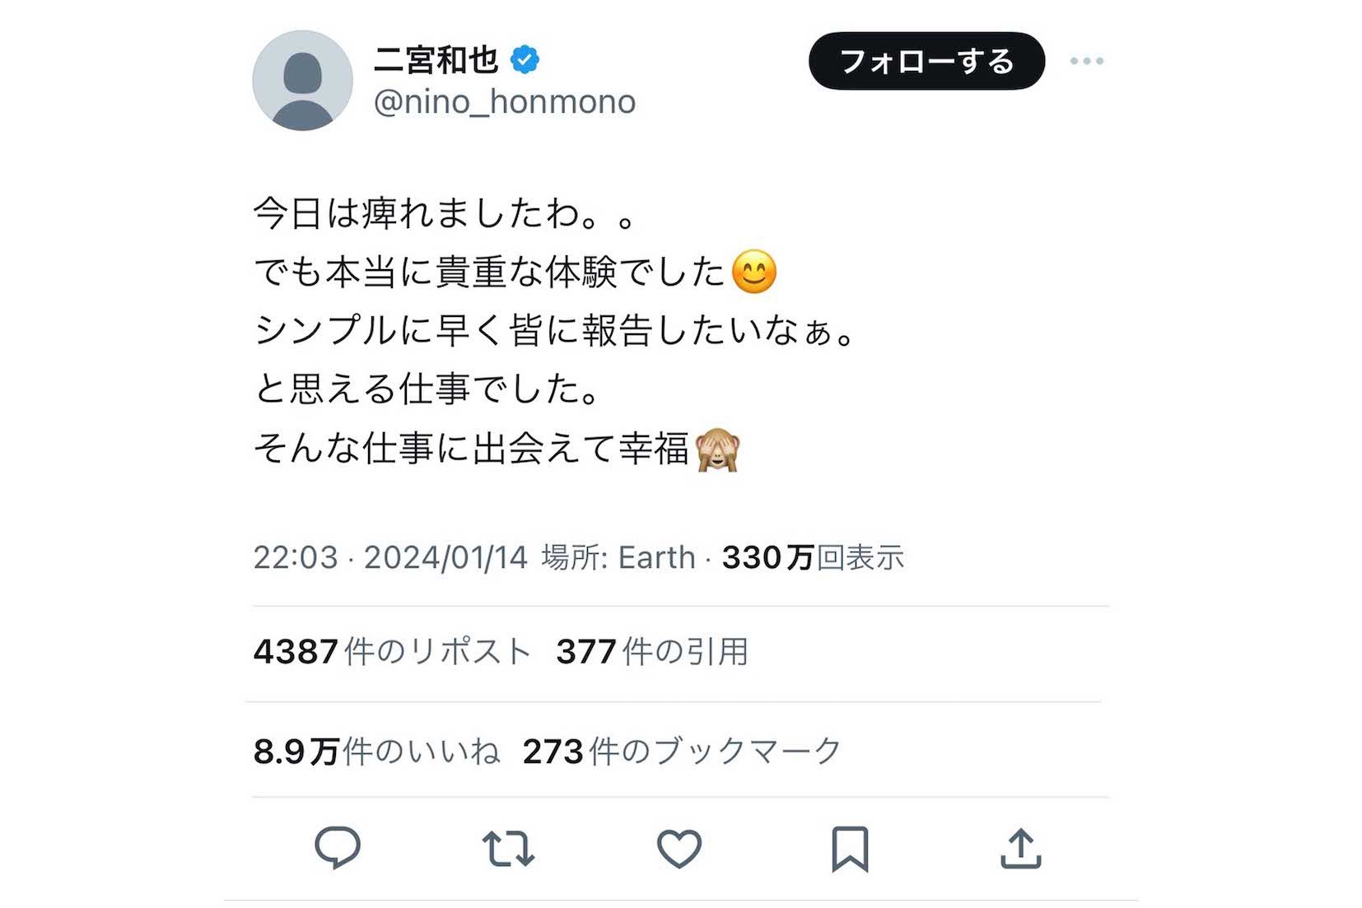Toggle follow state with フォローする button
The width and height of the screenshot is (1362, 908).
point(926,60)
